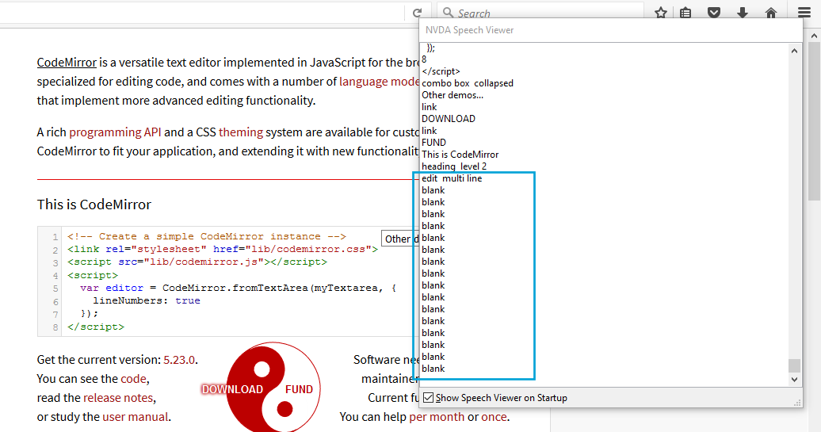This screenshot has width=821, height=432.
Task: Toggle Show Speech Viewer on Startup checkbox
Action: click(x=428, y=397)
